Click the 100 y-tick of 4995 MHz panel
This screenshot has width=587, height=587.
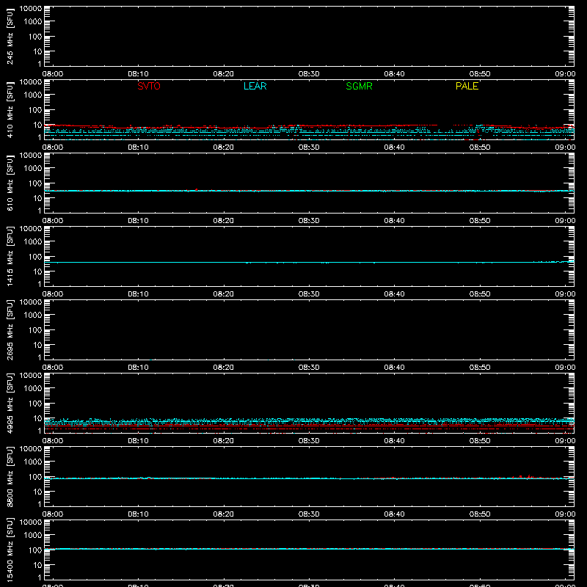35,404
